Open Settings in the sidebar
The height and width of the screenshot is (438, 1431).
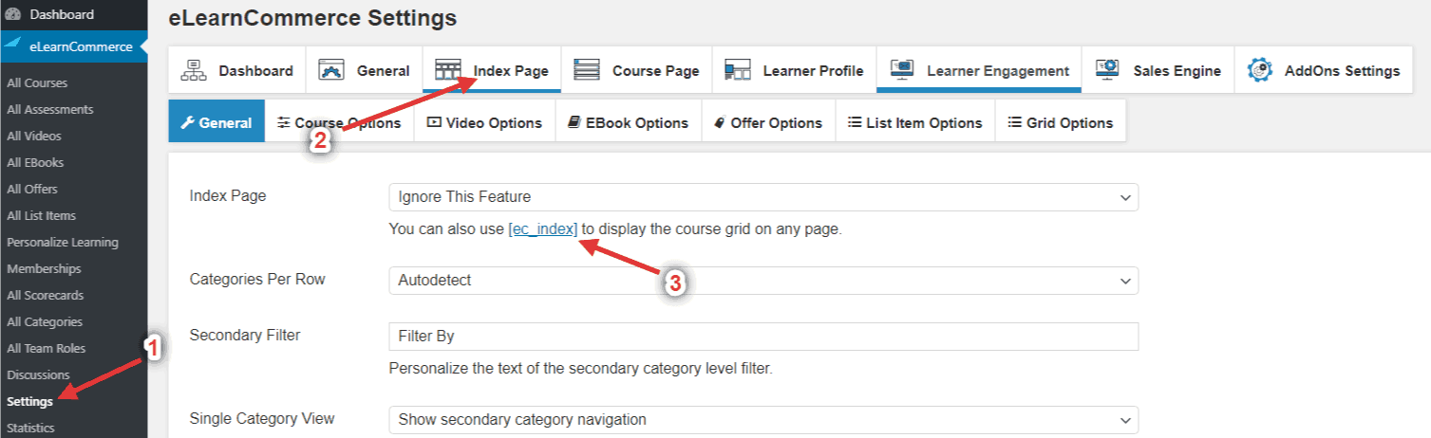pyautogui.click(x=29, y=401)
